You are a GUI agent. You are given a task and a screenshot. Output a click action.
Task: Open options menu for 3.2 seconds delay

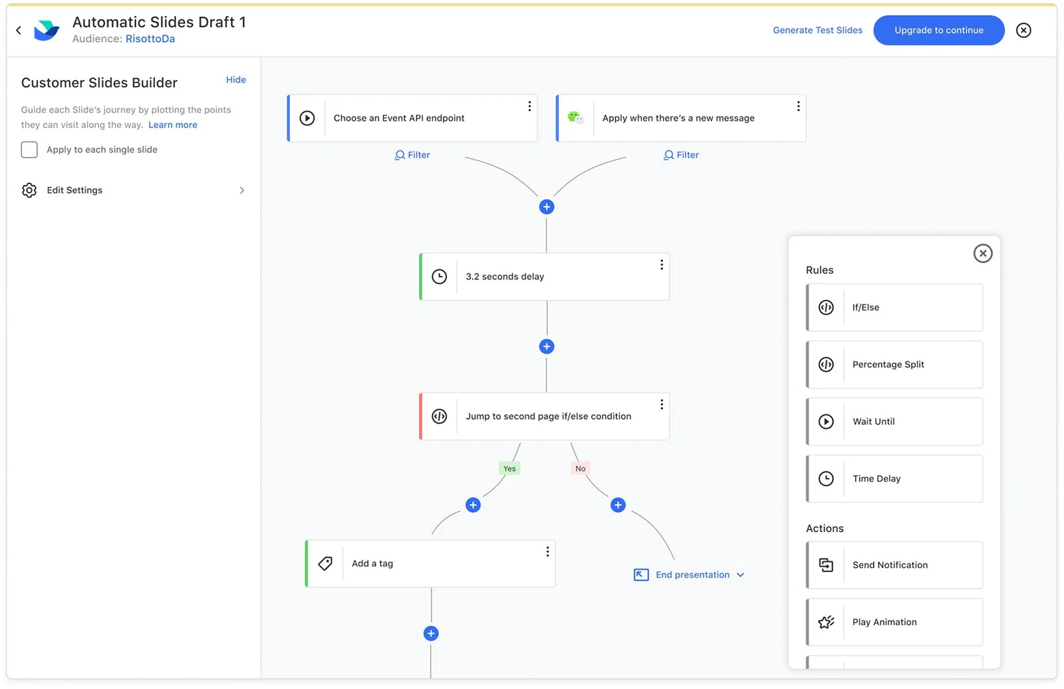[662, 265]
